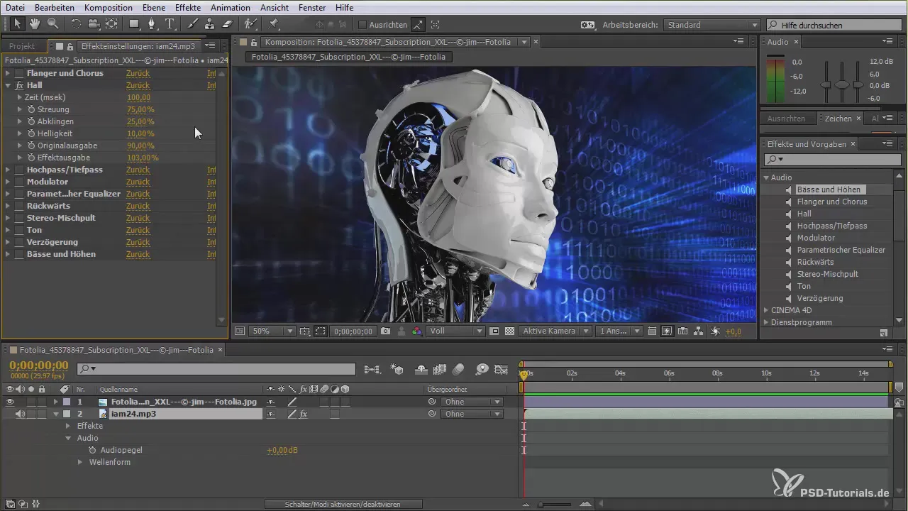Reset Modulator effect with Zurück

(x=138, y=182)
